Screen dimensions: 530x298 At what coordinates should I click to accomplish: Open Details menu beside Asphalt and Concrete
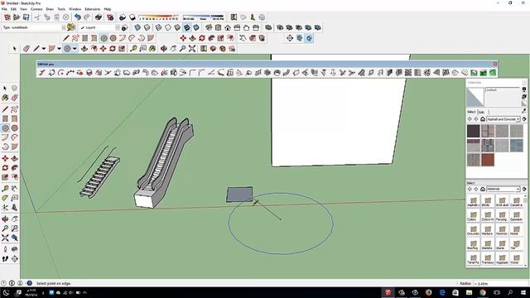click(x=524, y=119)
